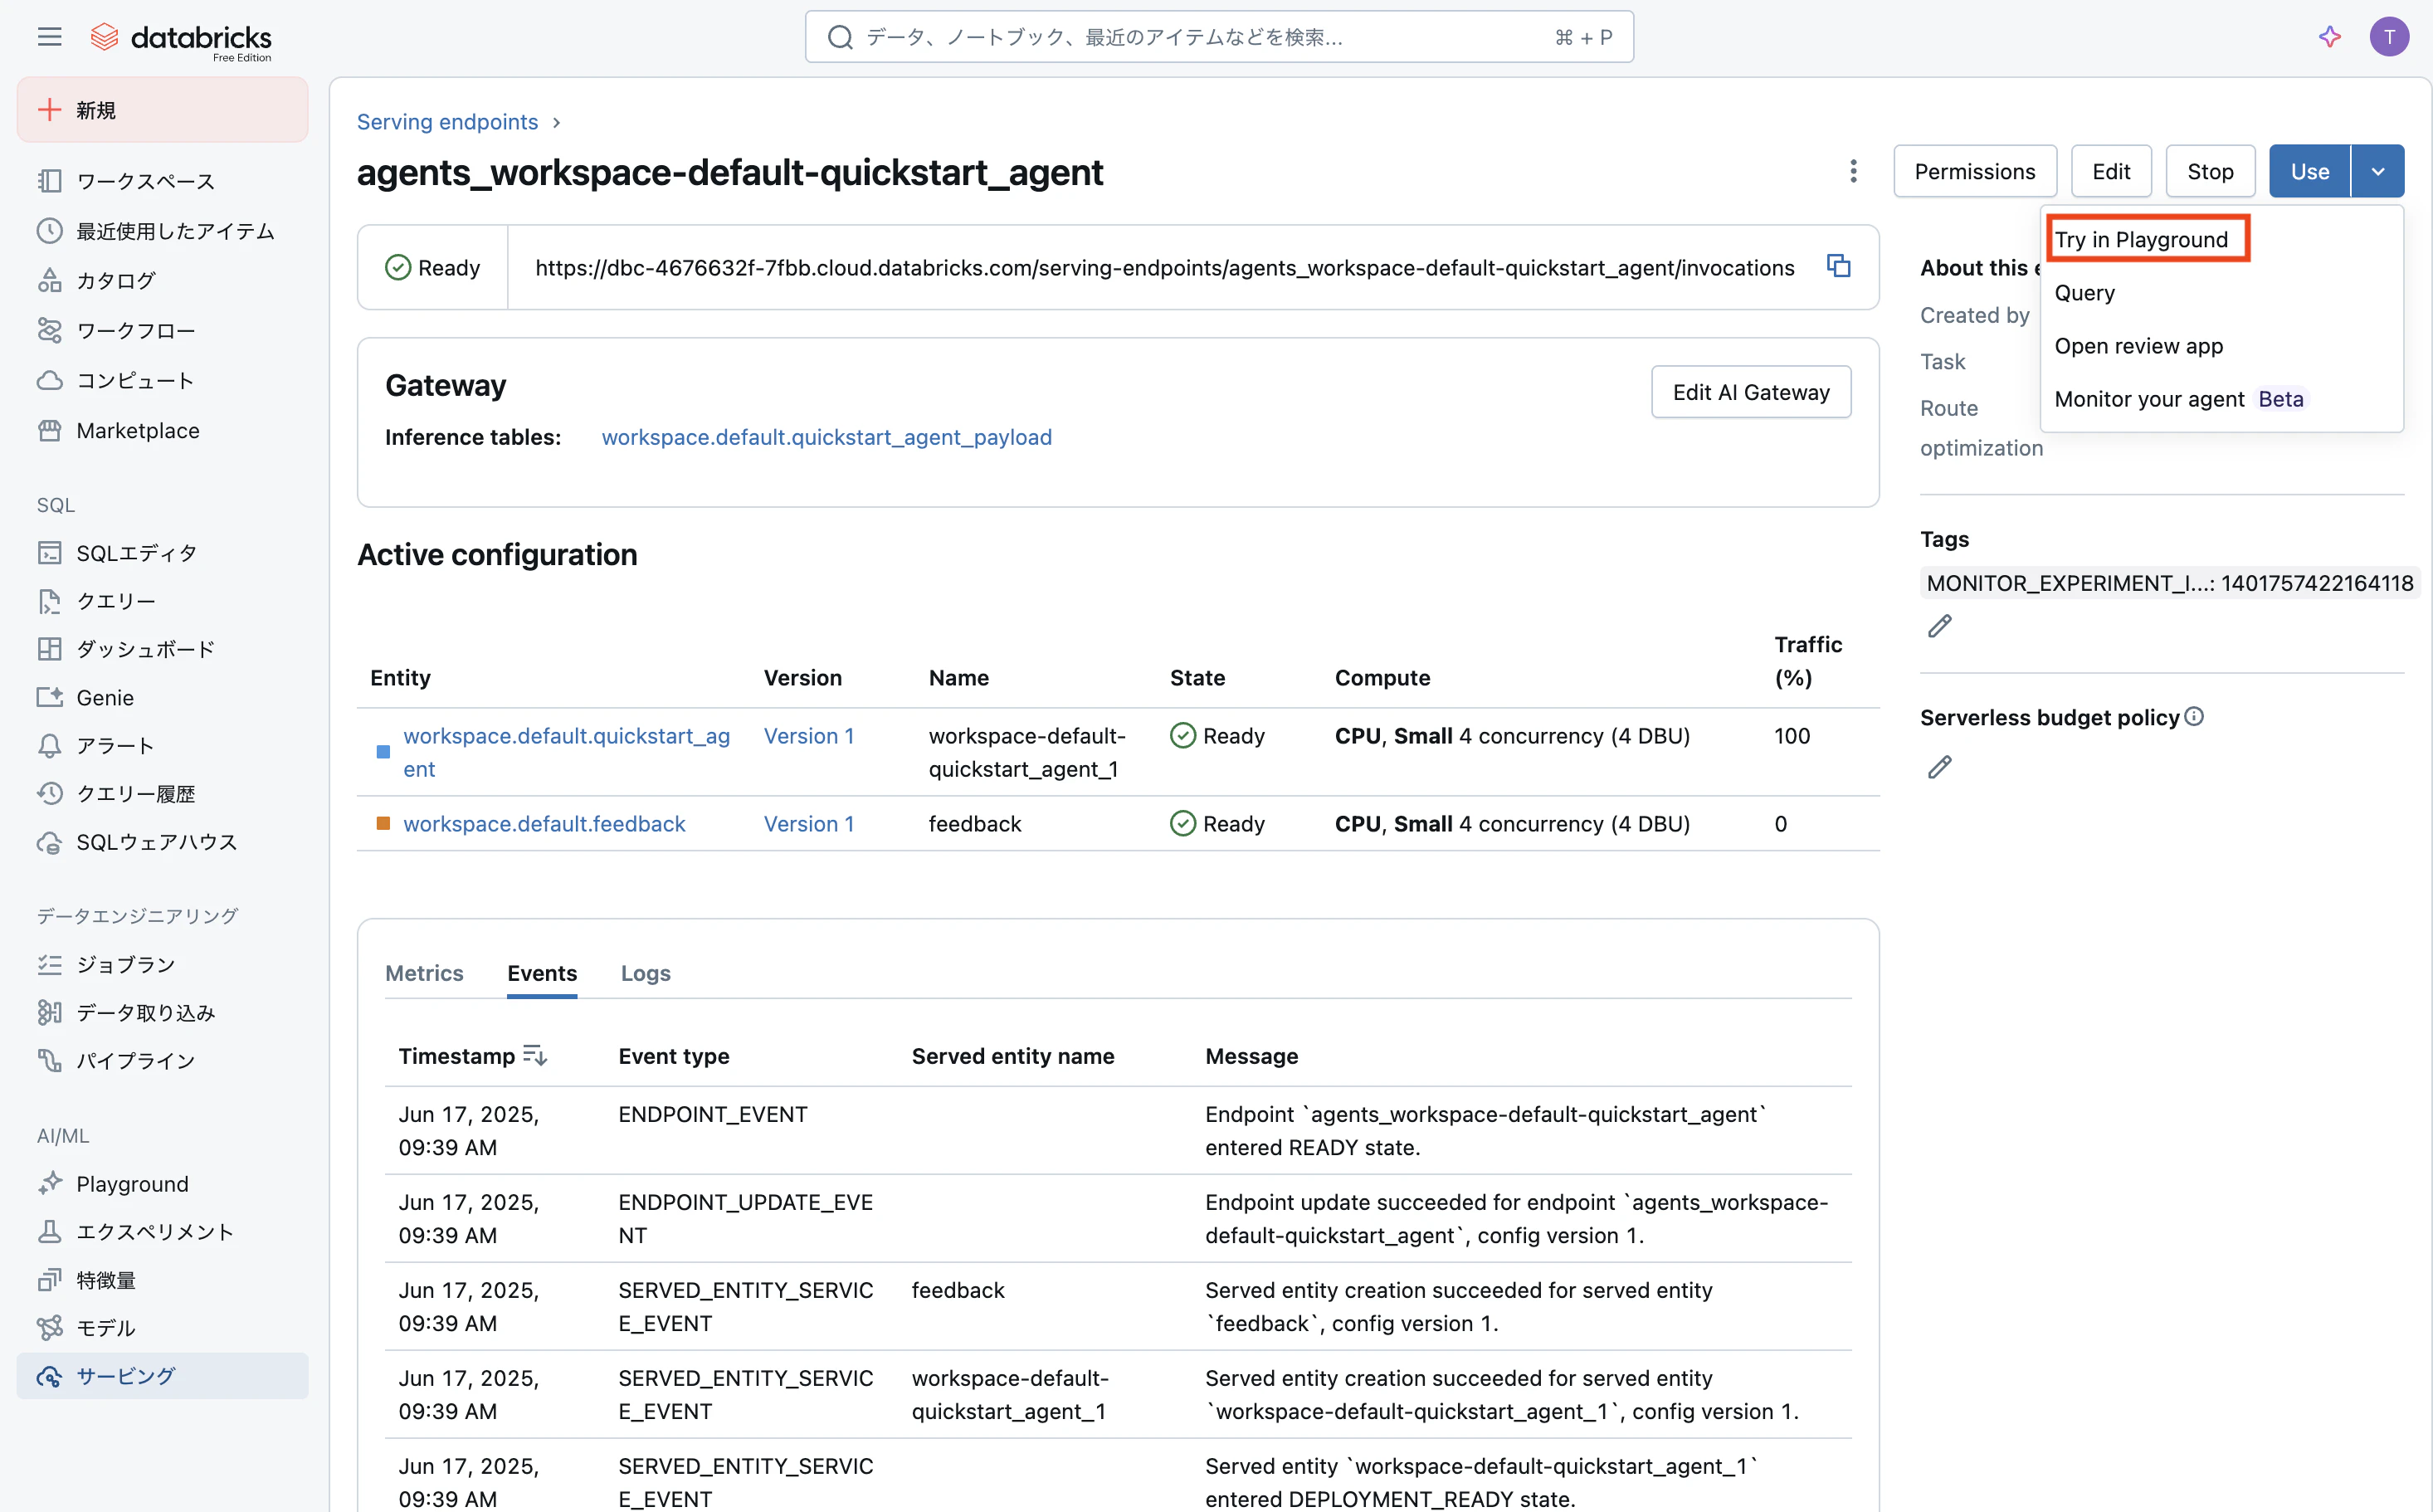Open the user avatar T menu
The width and height of the screenshot is (2433, 1512).
(2388, 37)
